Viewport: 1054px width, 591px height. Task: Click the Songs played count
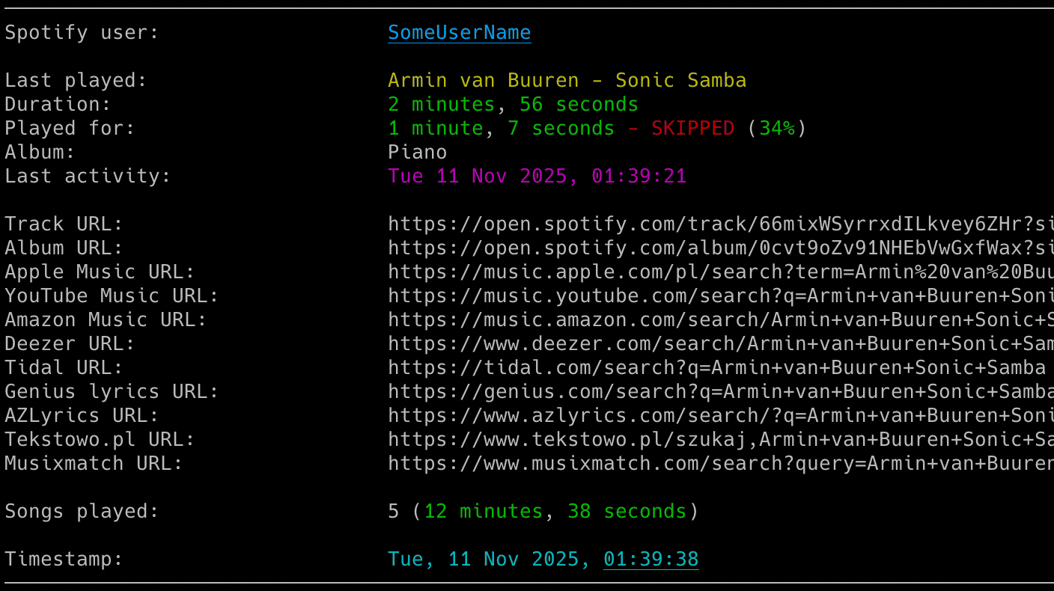pyautogui.click(x=394, y=512)
